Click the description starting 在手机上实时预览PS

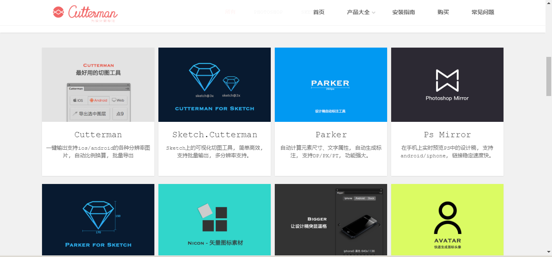point(447,152)
